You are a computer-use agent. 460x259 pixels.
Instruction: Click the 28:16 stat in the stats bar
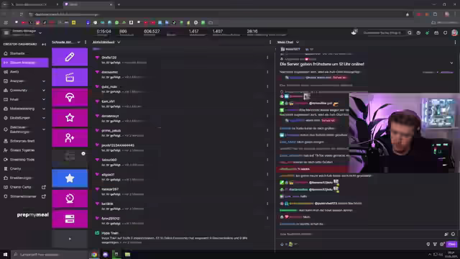tap(252, 32)
